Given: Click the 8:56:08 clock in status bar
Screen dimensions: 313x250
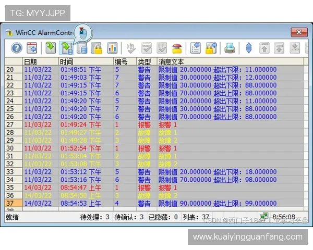Looking at the screenshot, I should click(284, 217).
